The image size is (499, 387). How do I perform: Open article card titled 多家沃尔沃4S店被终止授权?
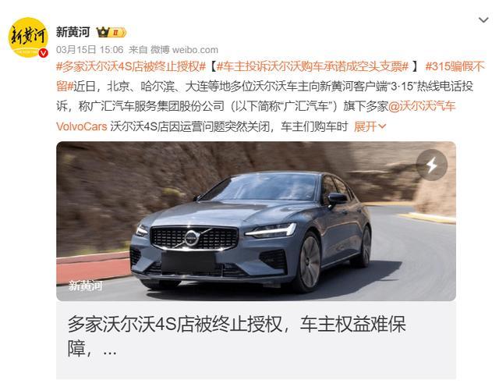[x=256, y=339]
